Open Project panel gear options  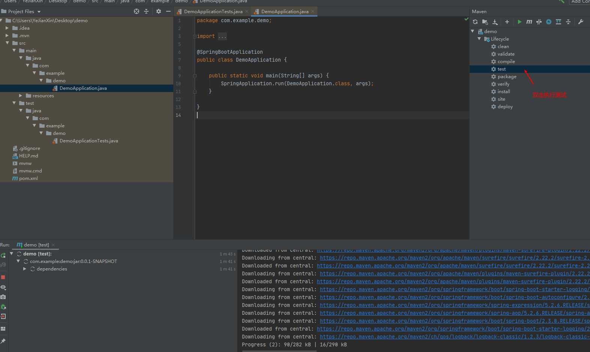tap(159, 11)
